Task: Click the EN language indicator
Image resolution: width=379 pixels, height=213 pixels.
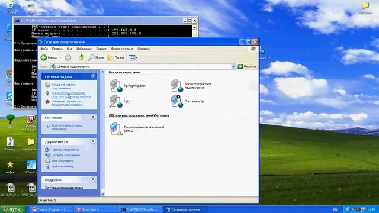Action: click(335, 210)
